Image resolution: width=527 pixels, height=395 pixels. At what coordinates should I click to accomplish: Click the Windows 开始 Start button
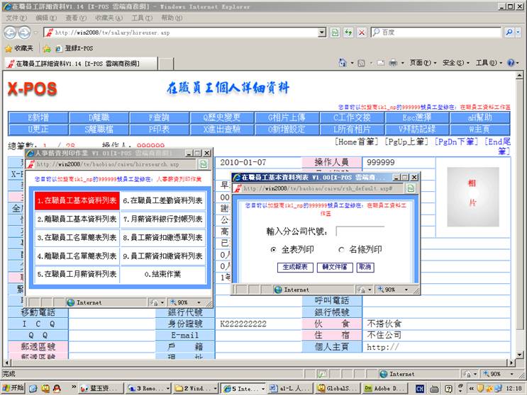13,388
